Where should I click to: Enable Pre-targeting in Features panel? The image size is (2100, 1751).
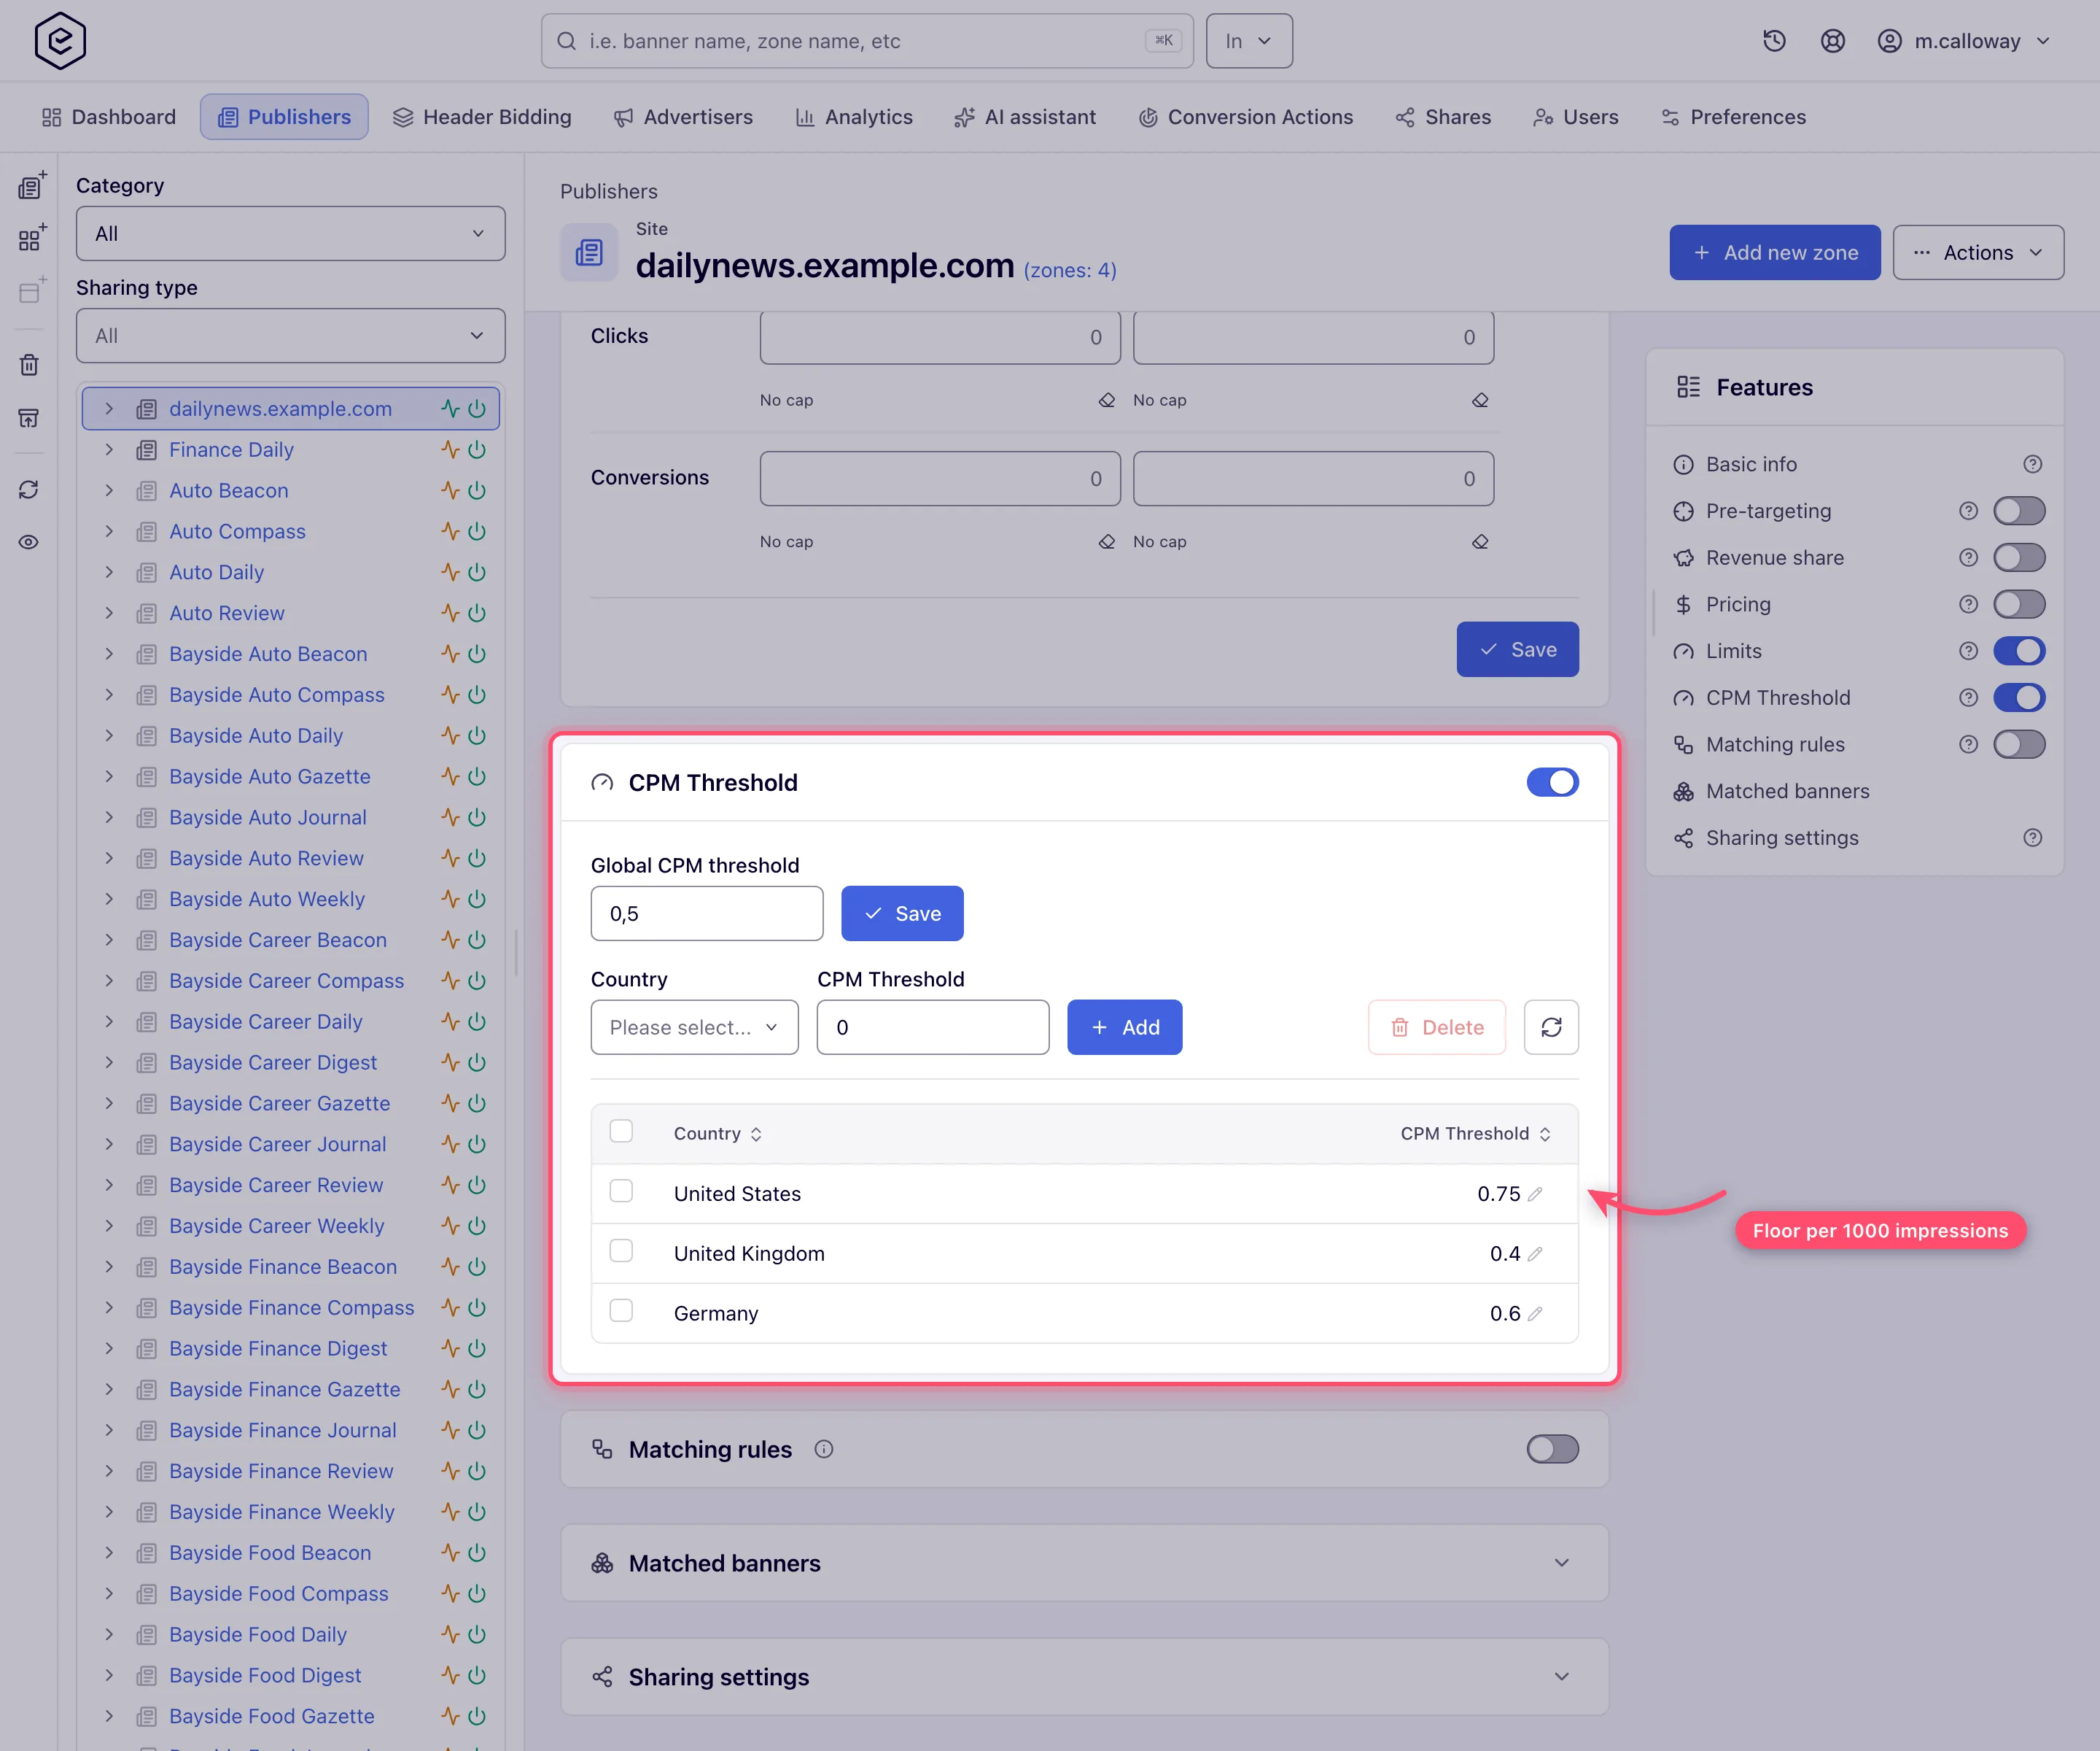[2019, 511]
